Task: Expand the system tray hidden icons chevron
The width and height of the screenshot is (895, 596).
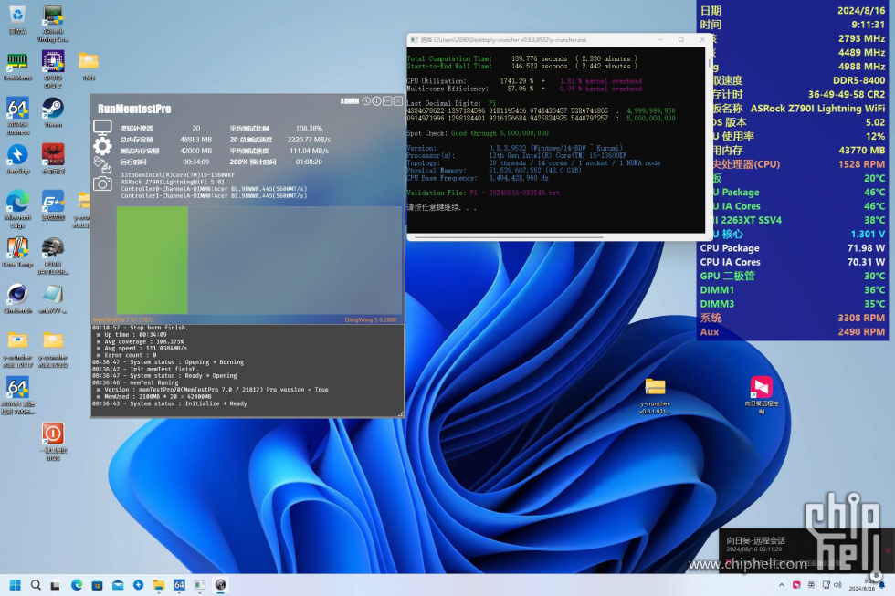Action: pyautogui.click(x=781, y=585)
